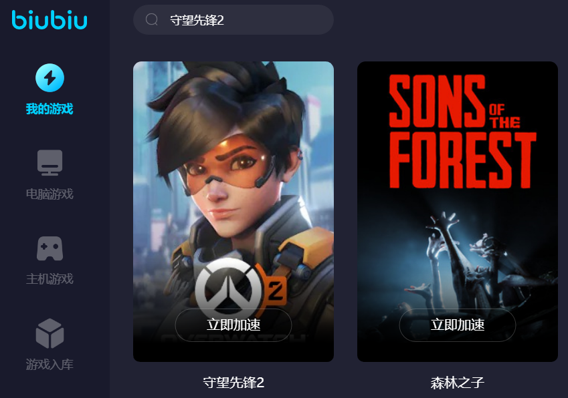This screenshot has height=398, width=568.
Task: Open the 游戏入库 cube icon
Action: point(50,333)
